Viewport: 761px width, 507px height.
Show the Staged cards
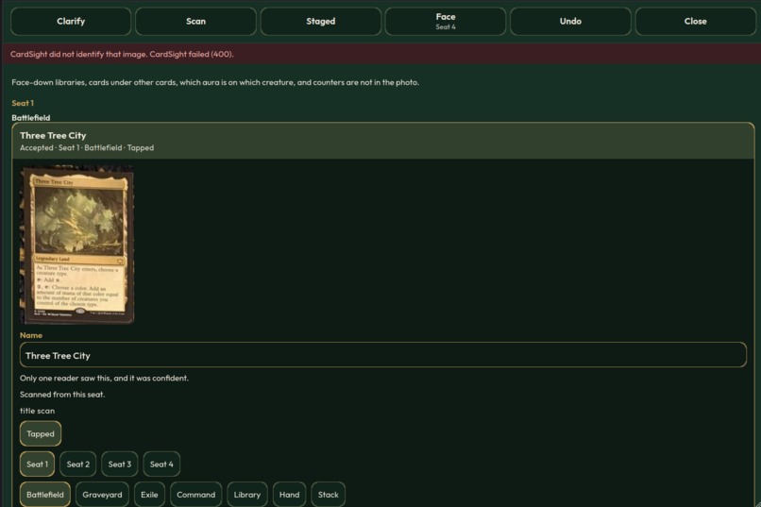click(321, 22)
